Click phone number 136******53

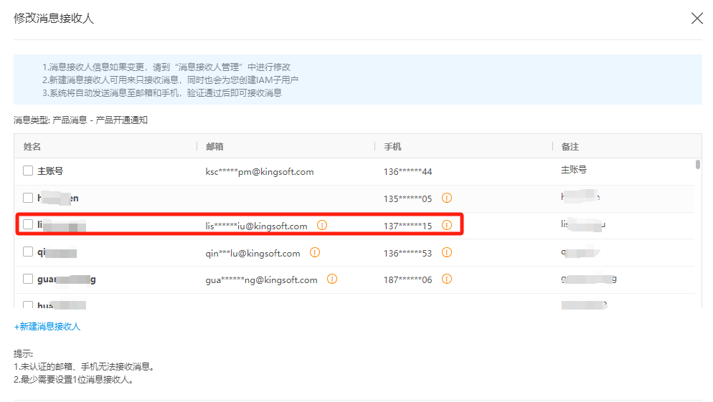coord(408,253)
